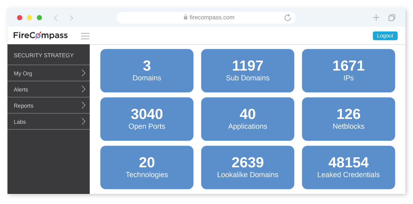Open the 40 Applications card
Screen dimensions: 413x204
[x=248, y=119]
